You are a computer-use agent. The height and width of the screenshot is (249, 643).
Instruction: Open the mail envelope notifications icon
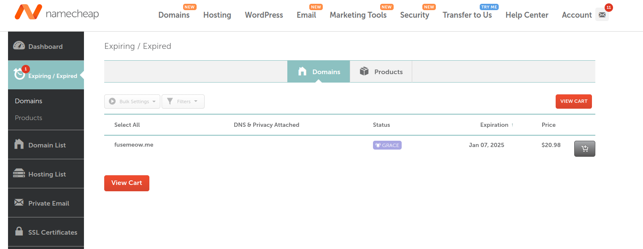coord(602,15)
